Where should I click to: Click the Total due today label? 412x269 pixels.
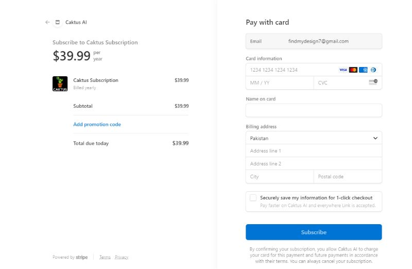91,143
